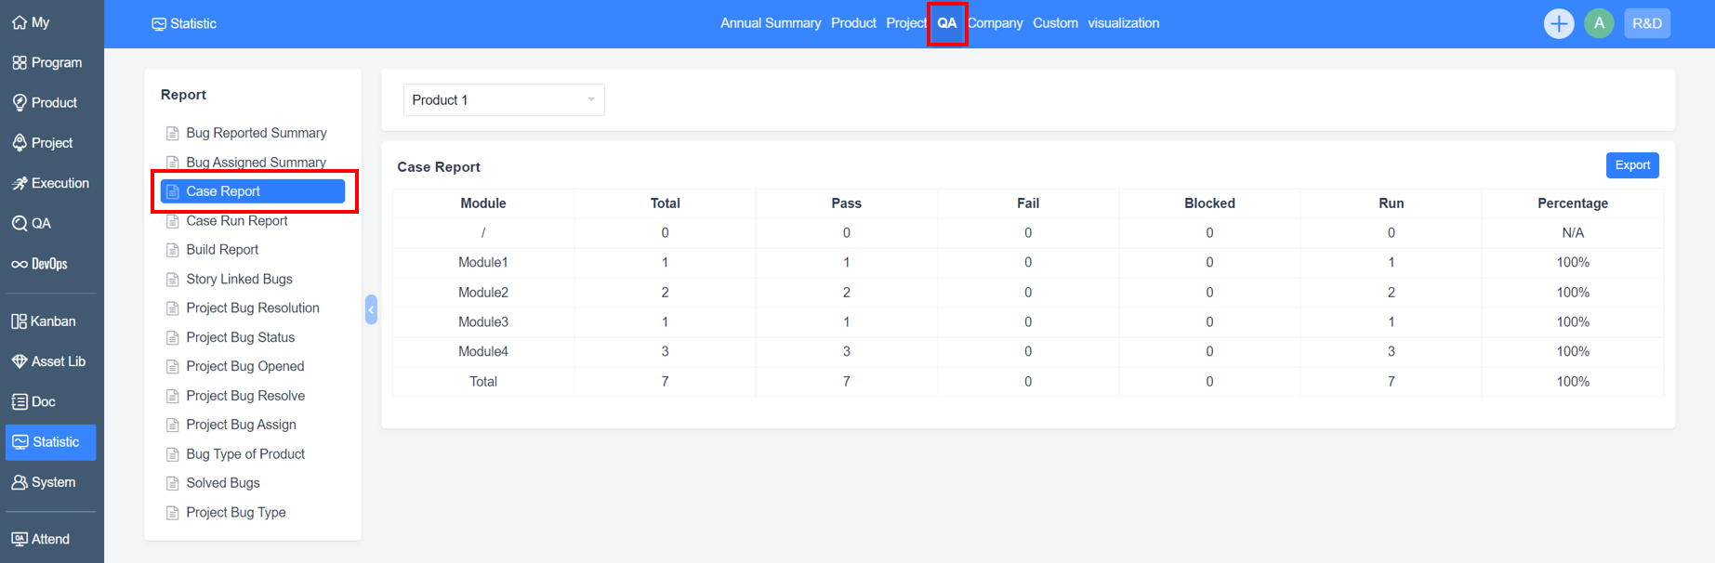The image size is (1715, 563).
Task: Open DevOps in the left sidebar
Action: tap(40, 264)
